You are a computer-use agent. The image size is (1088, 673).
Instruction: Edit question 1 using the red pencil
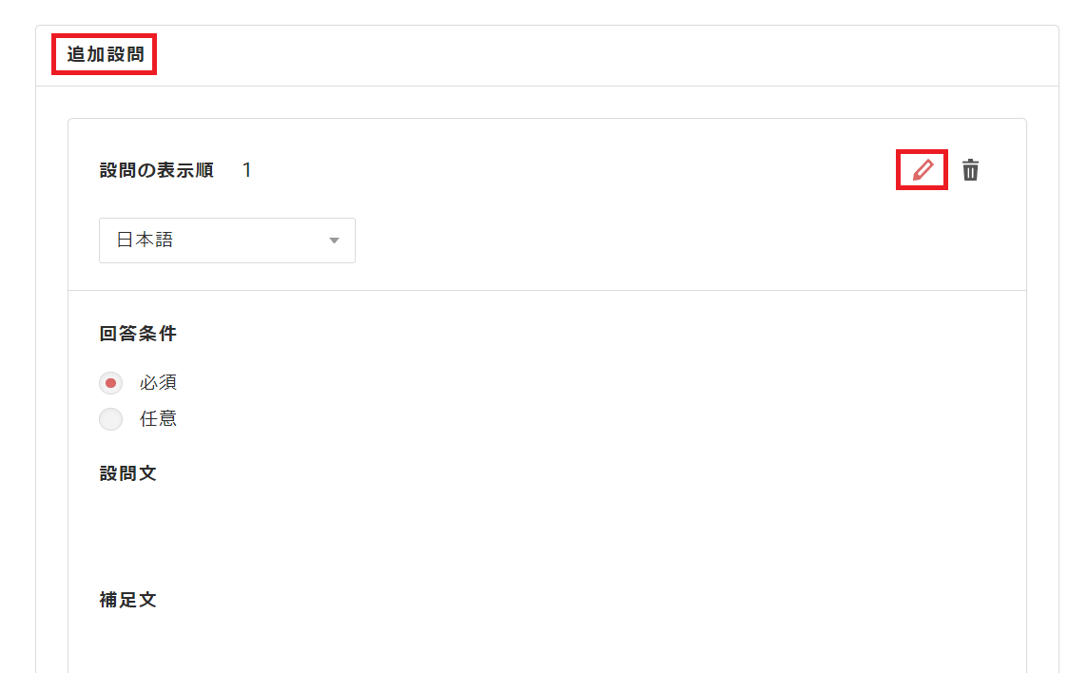click(x=923, y=170)
